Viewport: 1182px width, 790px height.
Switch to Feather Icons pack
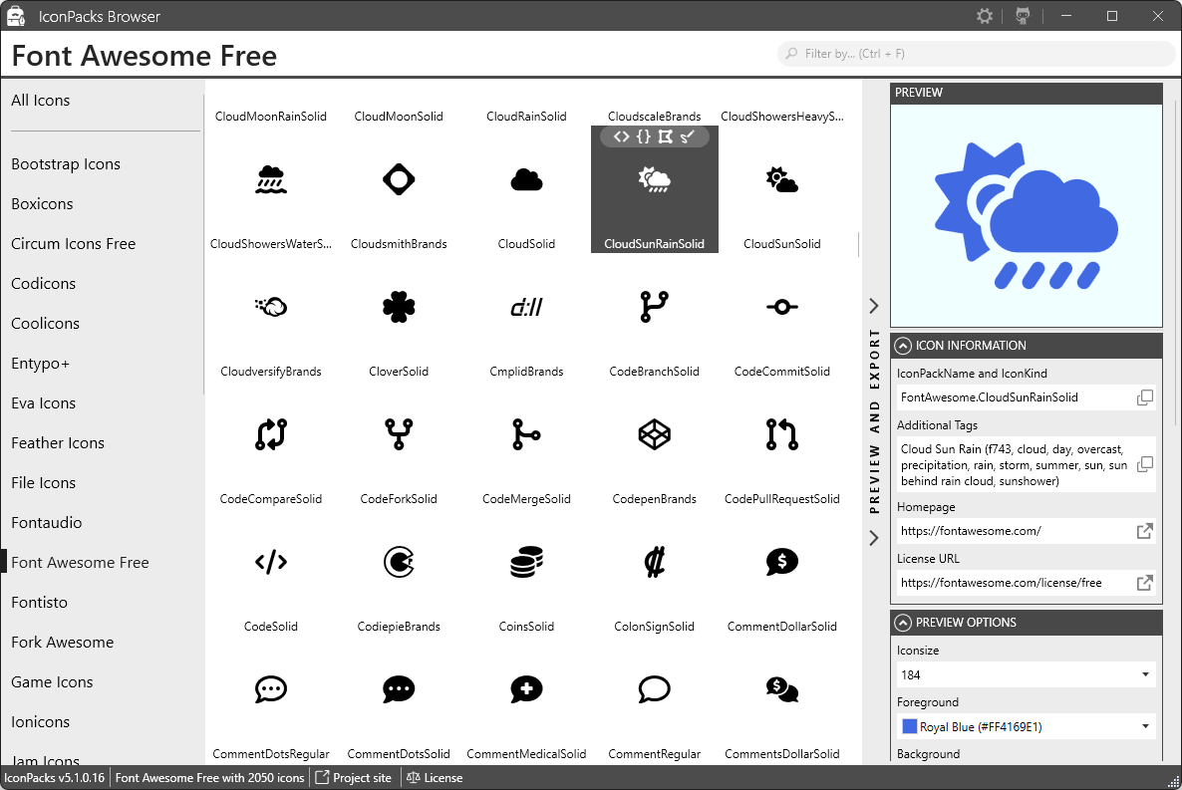58,443
